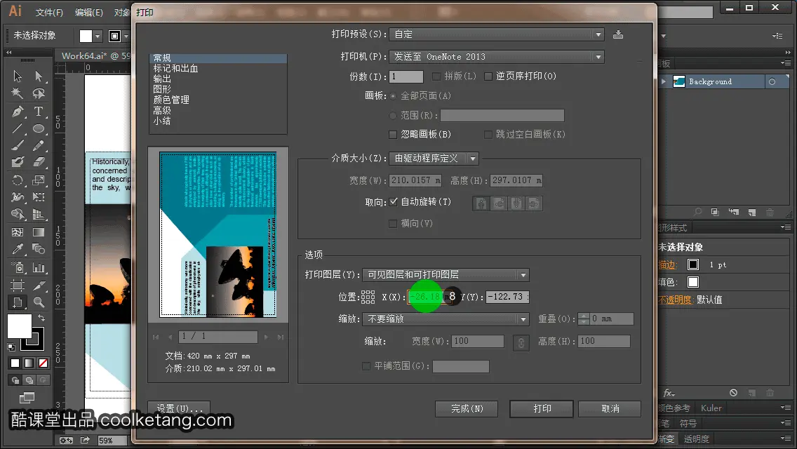Click the 描边 stroke link
The image size is (797, 449).
[667, 265]
